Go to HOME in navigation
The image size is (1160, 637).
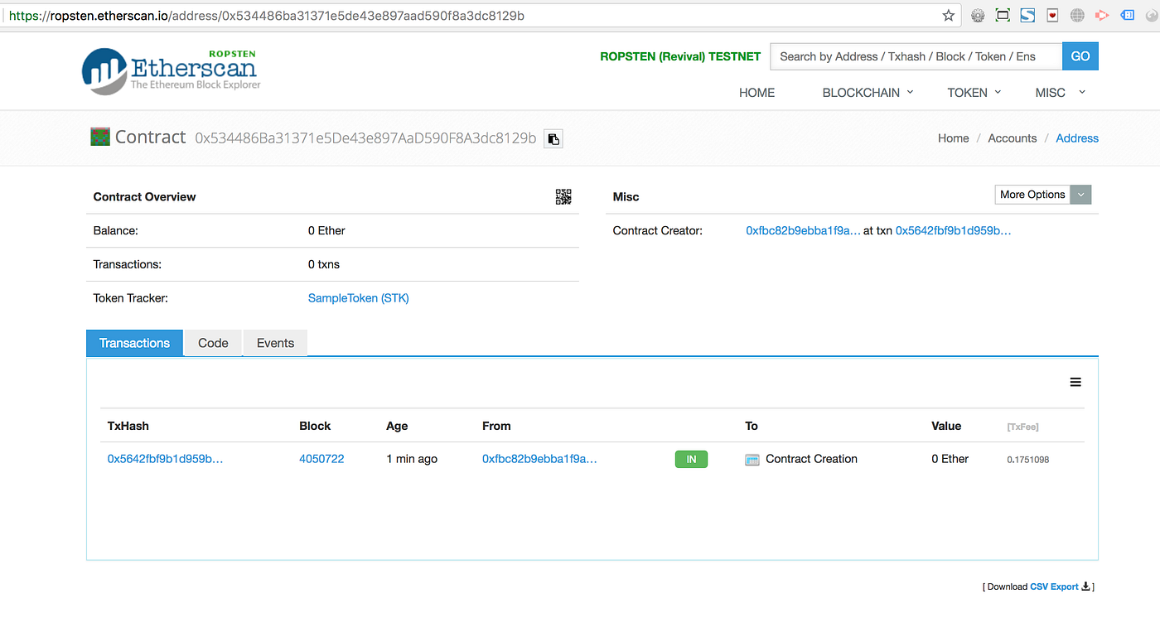(x=756, y=93)
